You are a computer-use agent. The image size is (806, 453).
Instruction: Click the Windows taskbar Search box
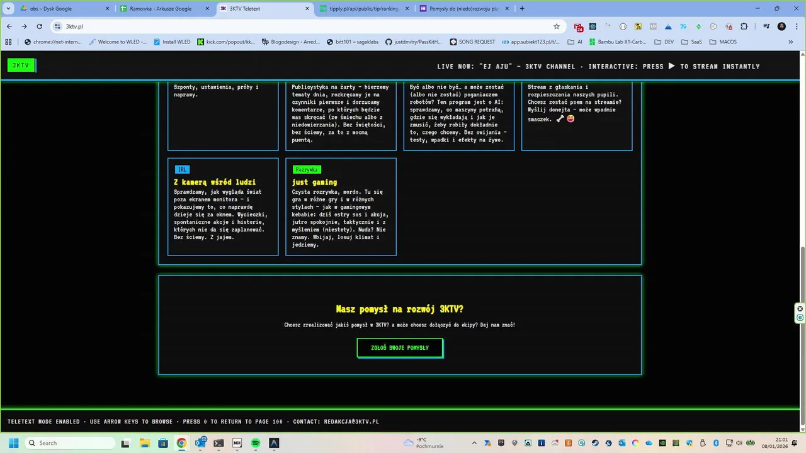click(71, 443)
